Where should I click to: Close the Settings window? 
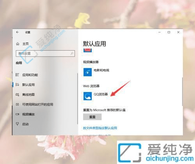178,32
